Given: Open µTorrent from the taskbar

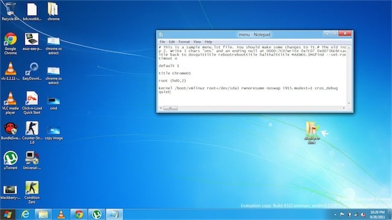Looking at the screenshot, I should (x=96, y=214).
